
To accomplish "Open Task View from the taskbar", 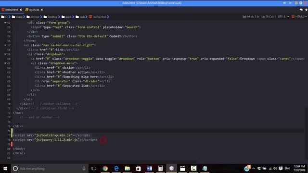I will pos(94,169).
